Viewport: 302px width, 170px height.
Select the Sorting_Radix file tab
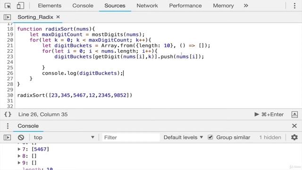pyautogui.click(x=35, y=17)
